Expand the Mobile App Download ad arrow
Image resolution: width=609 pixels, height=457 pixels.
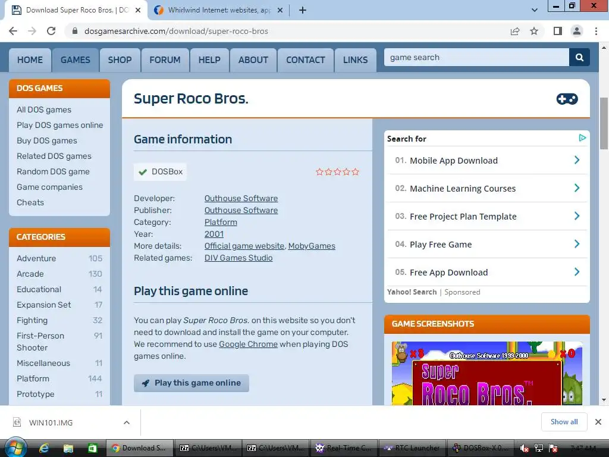point(577,160)
